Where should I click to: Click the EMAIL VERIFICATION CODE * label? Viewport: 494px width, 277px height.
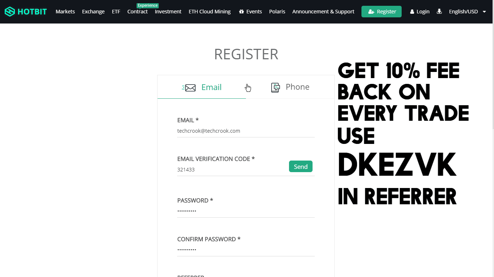[216, 159]
